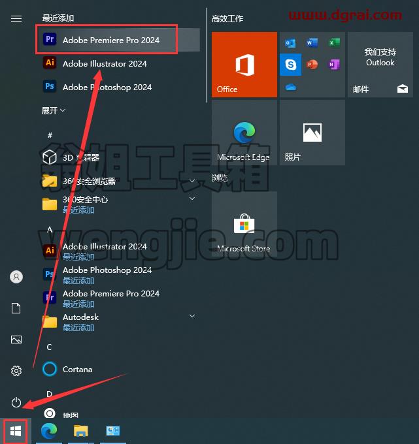Launch Microsoft Store tile
This screenshot has width=419, height=444.
[244, 224]
